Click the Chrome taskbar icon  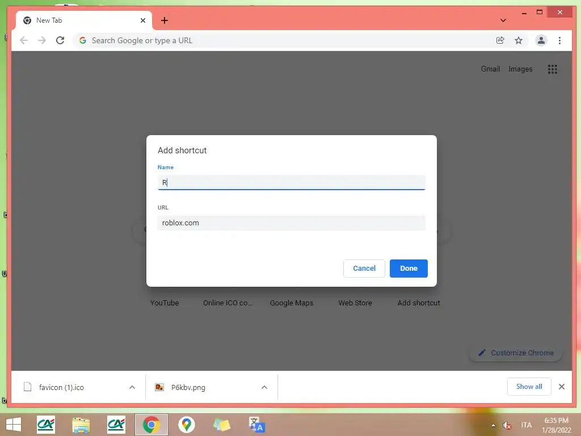tap(151, 425)
